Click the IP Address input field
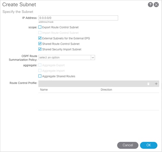This screenshot has height=152, width=162. 78,18
